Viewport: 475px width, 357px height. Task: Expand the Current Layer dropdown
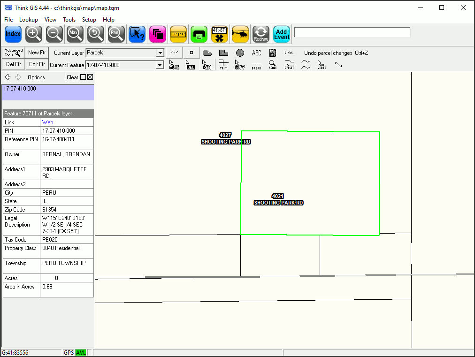pyautogui.click(x=160, y=53)
